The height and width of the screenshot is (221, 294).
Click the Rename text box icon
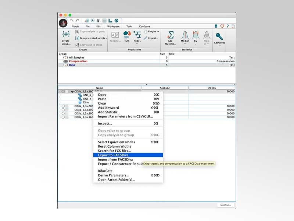tap(115, 35)
